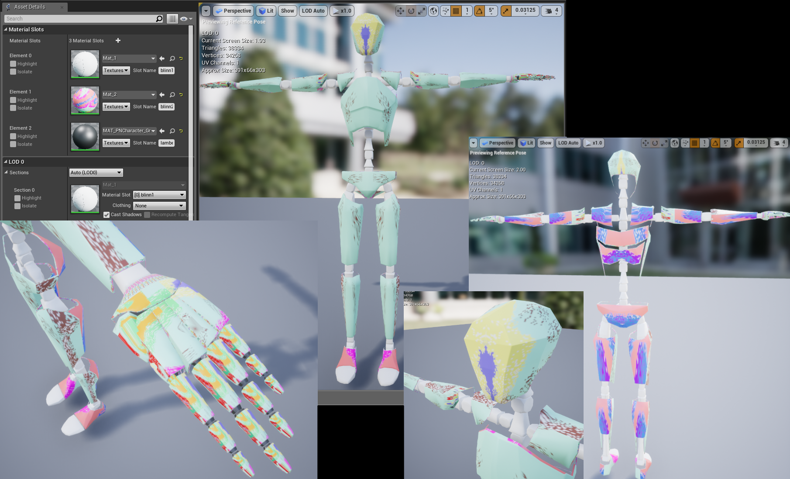Open Textures button for Element 2
The width and height of the screenshot is (790, 479).
coord(116,143)
